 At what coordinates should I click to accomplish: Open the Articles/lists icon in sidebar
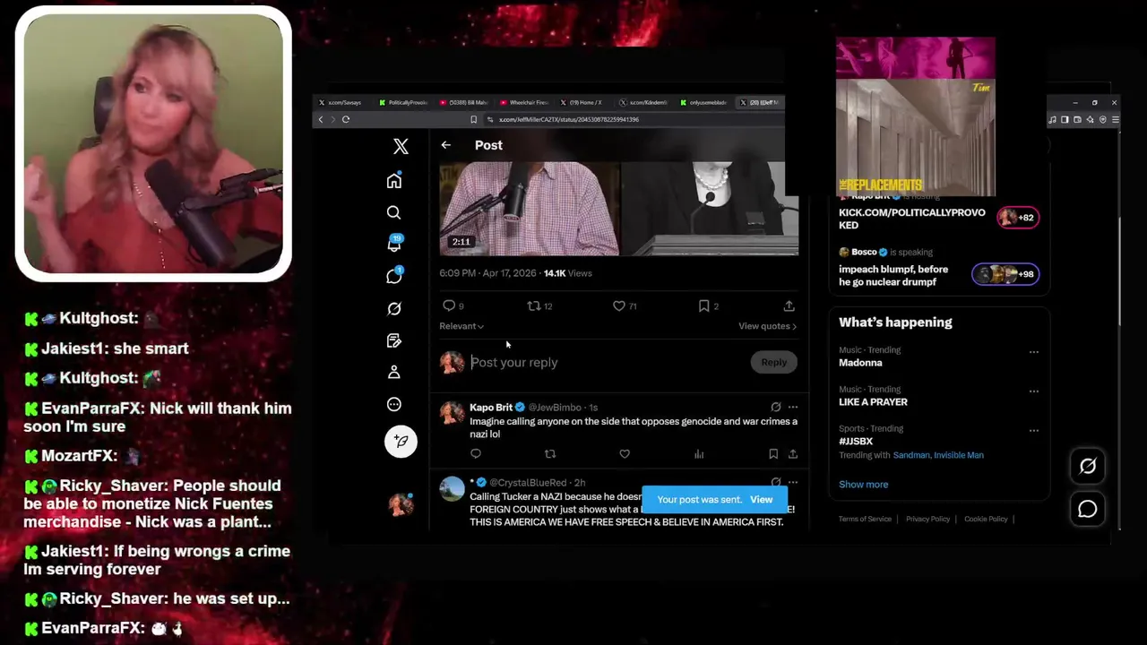(393, 340)
